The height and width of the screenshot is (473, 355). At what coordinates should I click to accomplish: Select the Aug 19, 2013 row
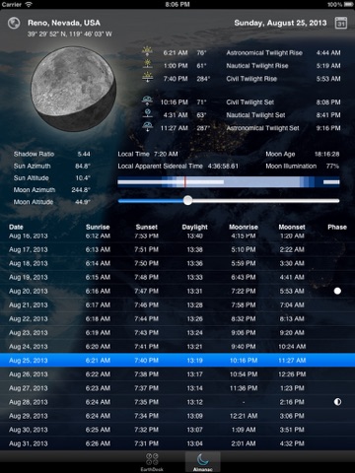(x=177, y=277)
